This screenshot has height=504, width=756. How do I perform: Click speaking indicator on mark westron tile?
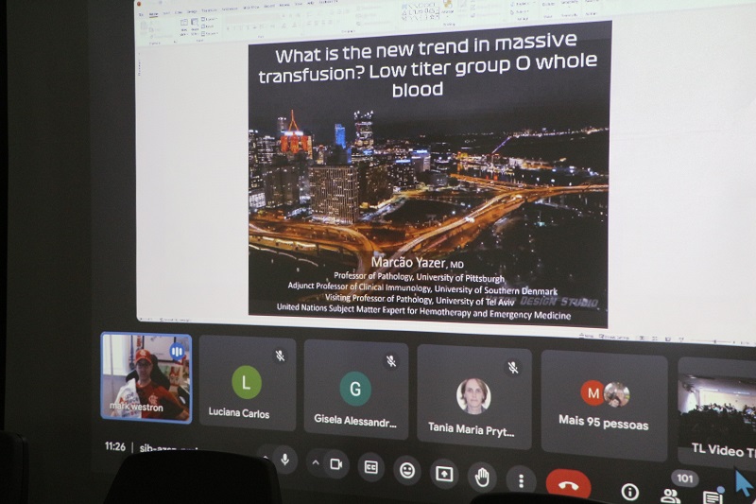click(177, 351)
